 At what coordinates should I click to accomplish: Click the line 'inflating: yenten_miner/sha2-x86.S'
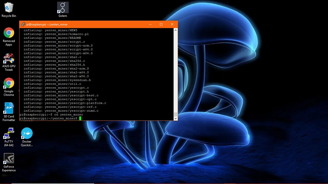point(56,76)
